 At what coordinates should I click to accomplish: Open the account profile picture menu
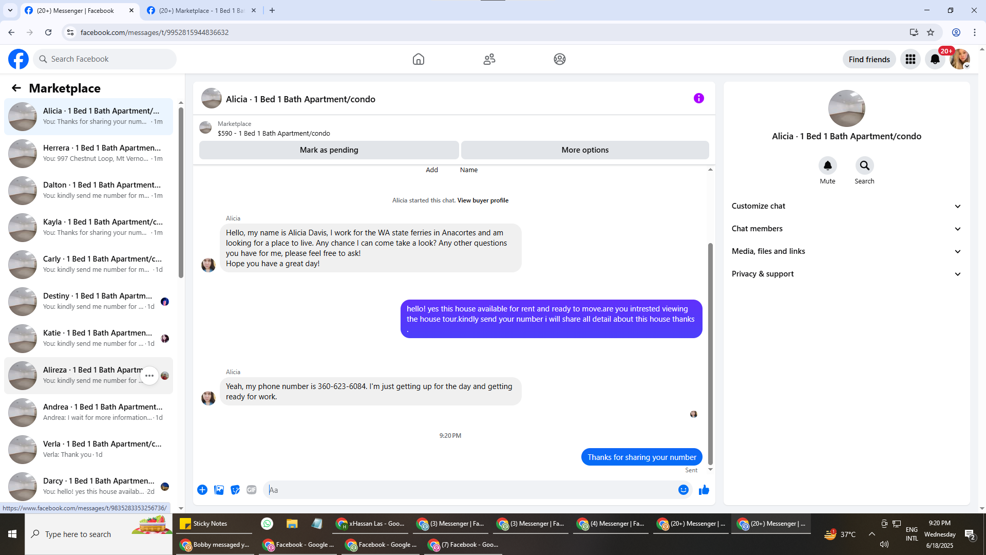click(960, 59)
